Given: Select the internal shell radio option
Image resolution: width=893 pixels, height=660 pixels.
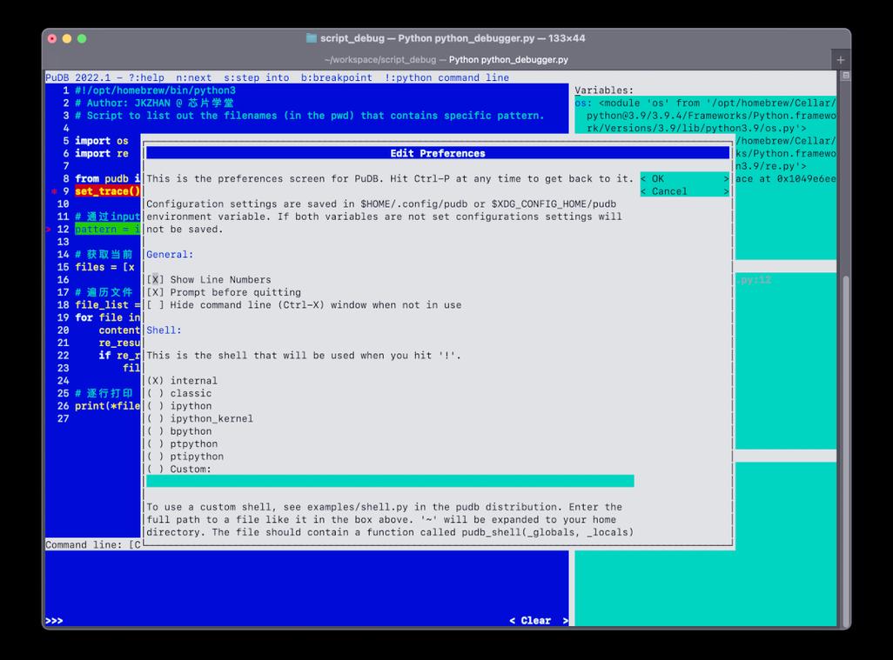Looking at the screenshot, I should (x=155, y=381).
